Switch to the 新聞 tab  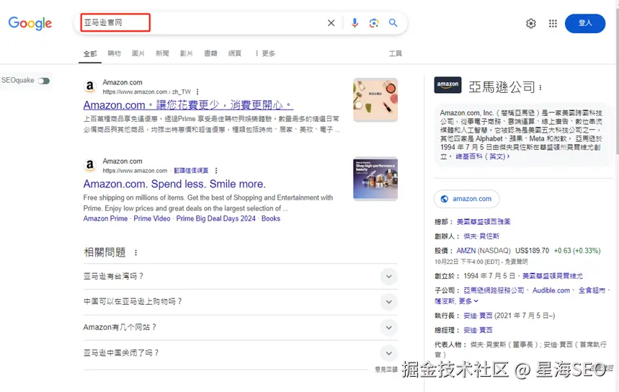[x=162, y=53]
